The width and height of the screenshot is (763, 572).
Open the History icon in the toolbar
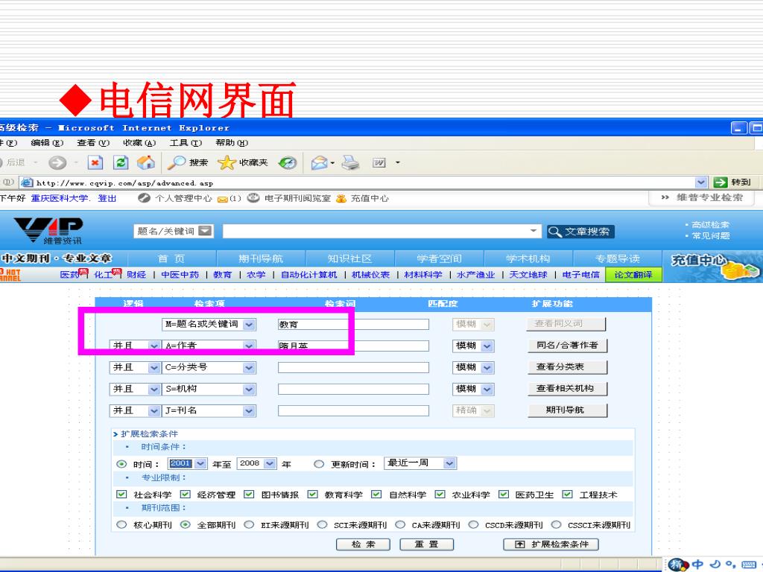288,162
